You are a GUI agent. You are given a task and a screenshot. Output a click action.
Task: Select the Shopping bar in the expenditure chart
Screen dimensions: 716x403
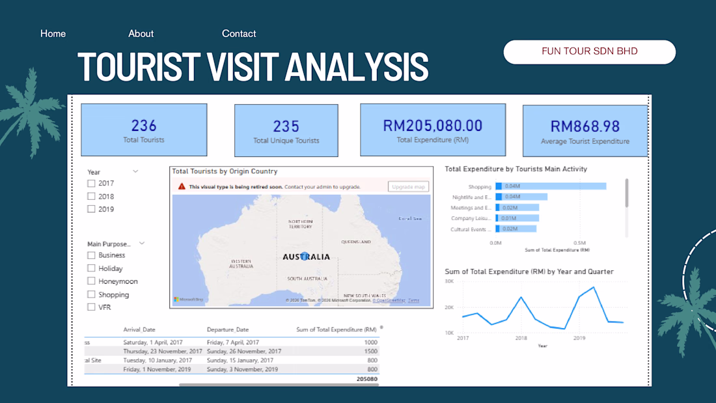551,186
